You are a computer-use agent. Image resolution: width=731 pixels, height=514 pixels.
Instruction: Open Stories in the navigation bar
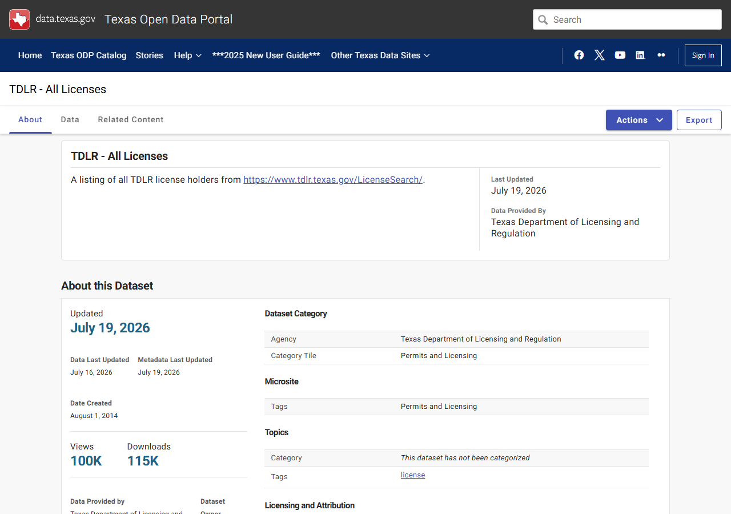pyautogui.click(x=150, y=55)
